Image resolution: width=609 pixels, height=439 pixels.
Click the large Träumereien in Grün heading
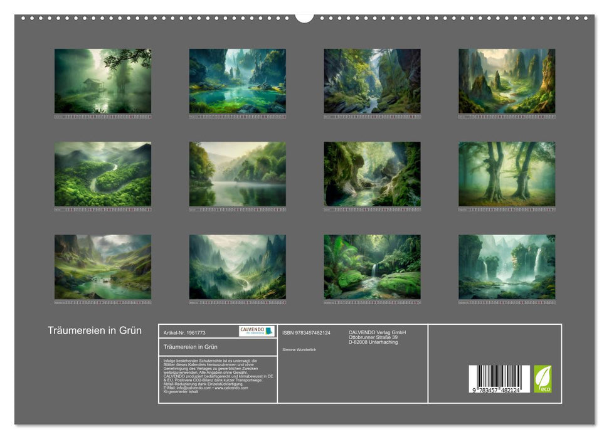point(95,331)
